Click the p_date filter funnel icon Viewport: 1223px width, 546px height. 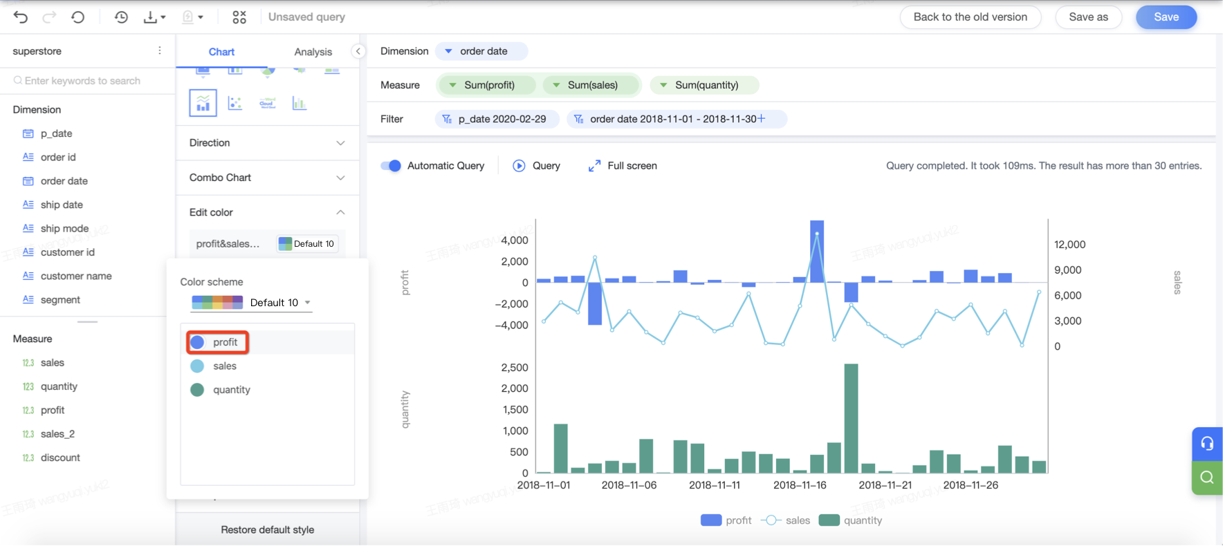click(x=447, y=119)
